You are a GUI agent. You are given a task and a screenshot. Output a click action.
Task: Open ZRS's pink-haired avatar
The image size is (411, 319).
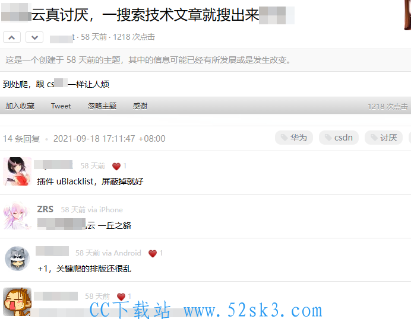click(x=17, y=215)
